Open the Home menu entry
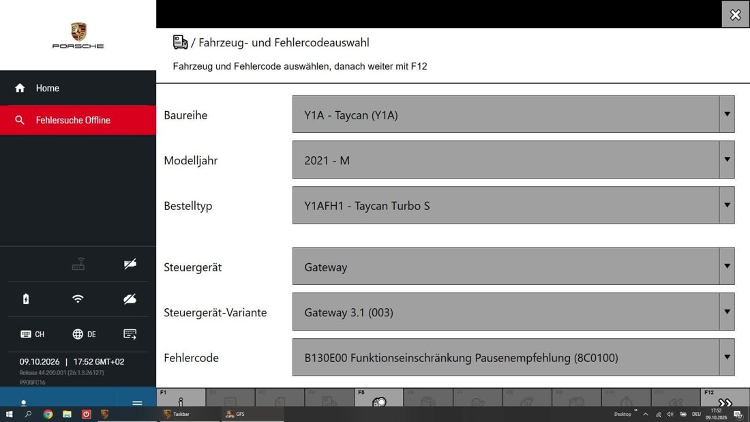 point(78,88)
